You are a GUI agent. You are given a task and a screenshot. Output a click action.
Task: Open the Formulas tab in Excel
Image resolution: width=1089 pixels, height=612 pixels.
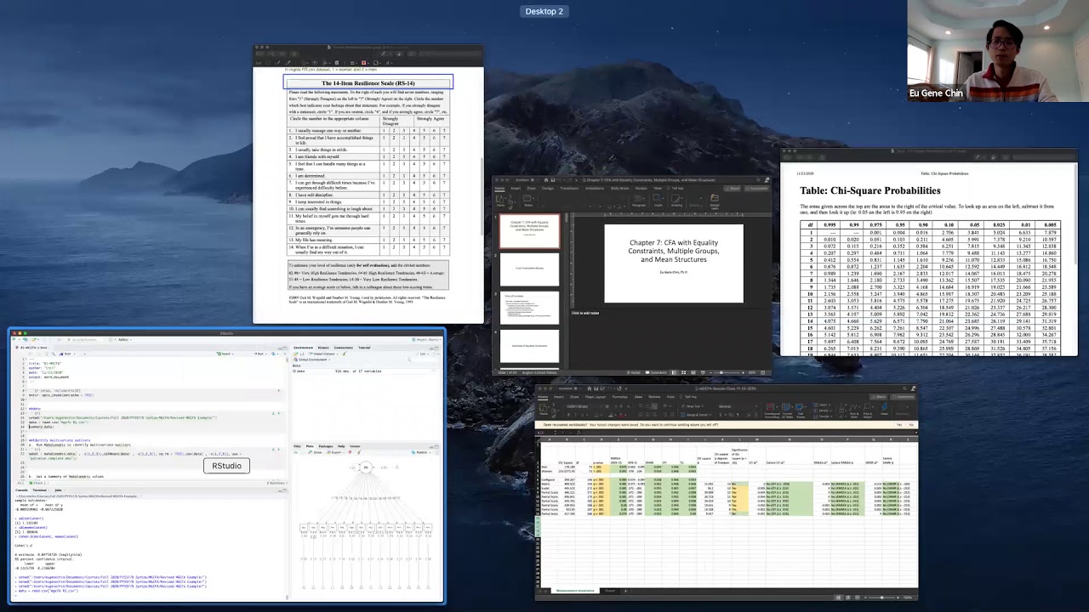[619, 397]
